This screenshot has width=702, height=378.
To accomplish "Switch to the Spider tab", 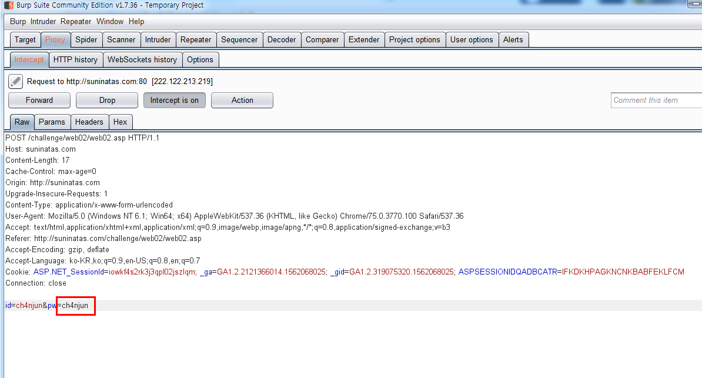I will pyautogui.click(x=86, y=40).
